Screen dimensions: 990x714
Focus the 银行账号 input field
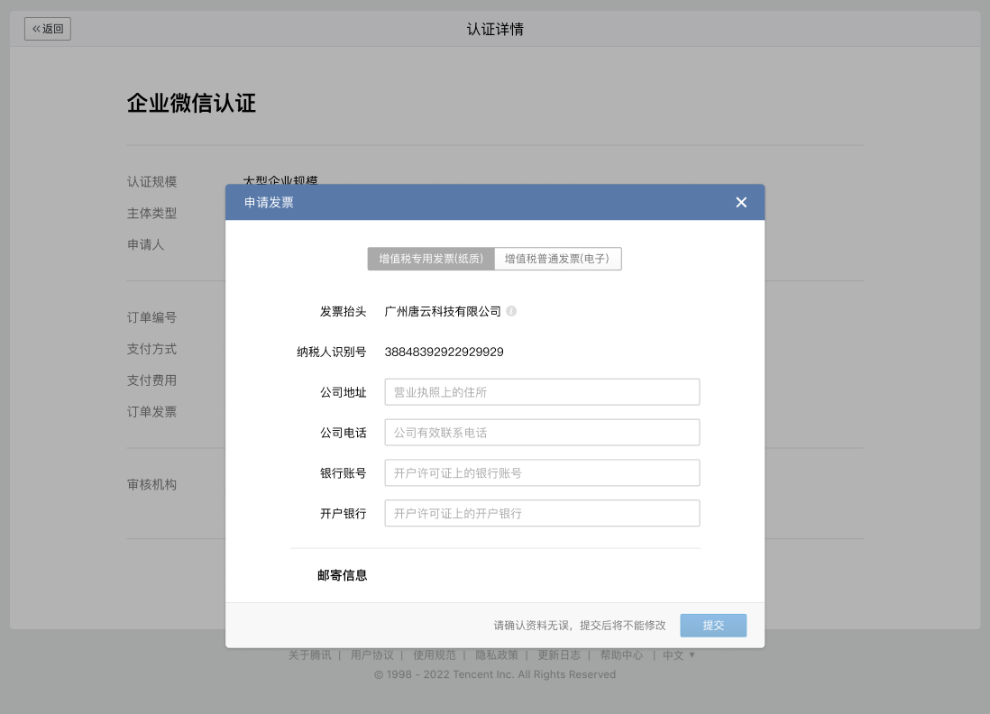click(x=542, y=472)
